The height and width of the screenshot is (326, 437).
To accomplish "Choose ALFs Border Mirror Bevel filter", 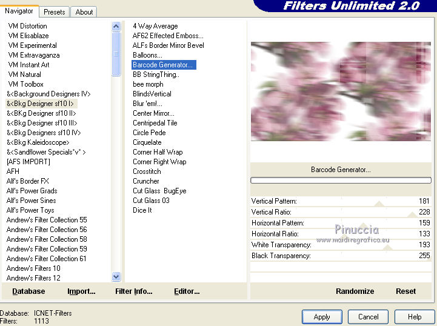I will 168,45.
